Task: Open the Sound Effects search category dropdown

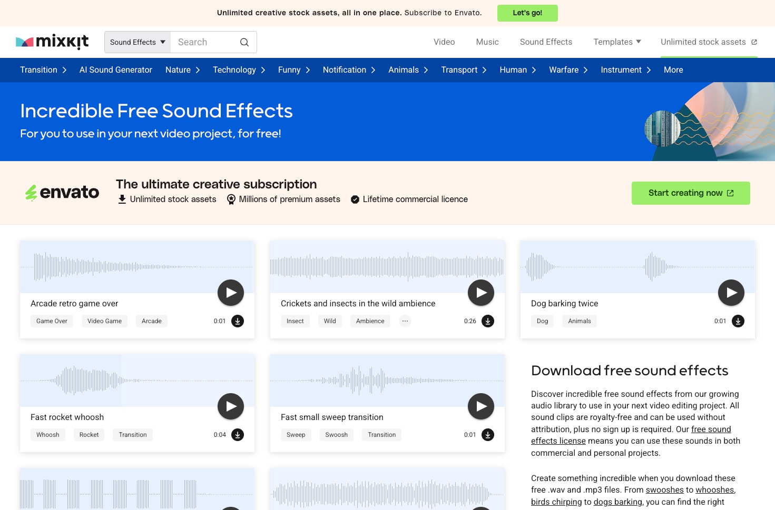Action: 138,42
